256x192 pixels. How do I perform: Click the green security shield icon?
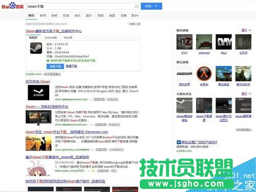pyautogui.click(x=48, y=60)
